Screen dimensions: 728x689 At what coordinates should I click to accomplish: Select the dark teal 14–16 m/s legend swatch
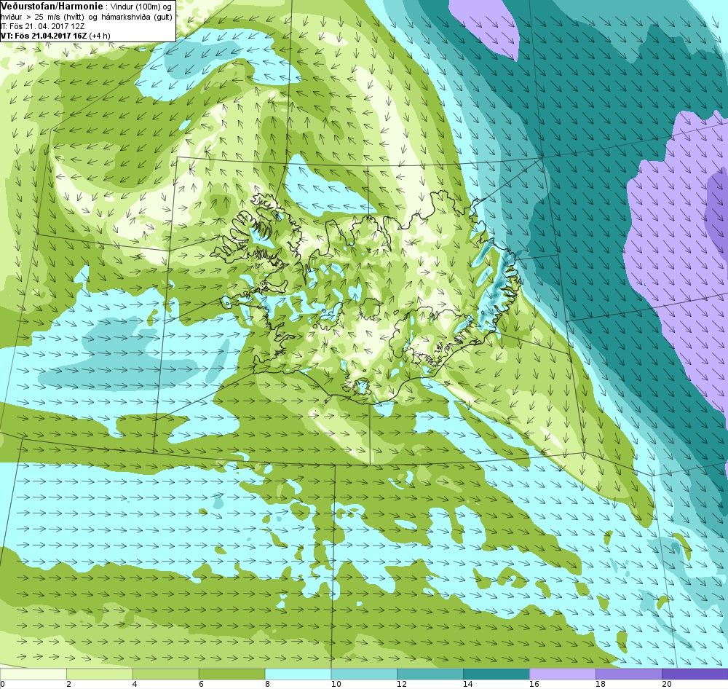(x=496, y=674)
